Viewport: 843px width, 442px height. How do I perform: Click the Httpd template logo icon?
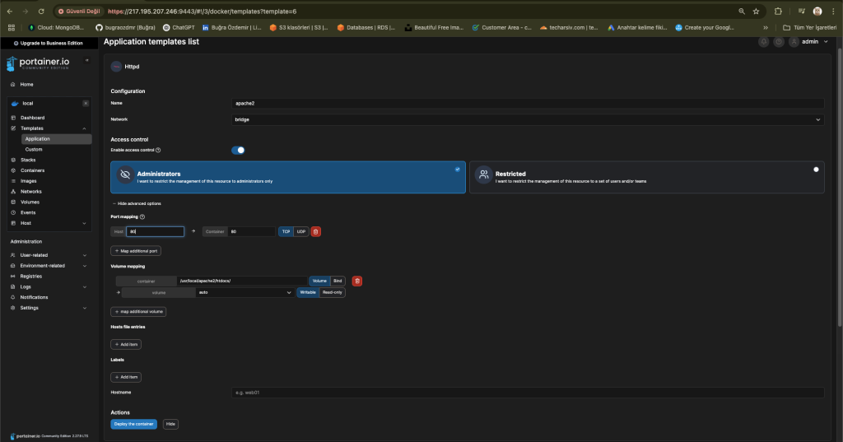tap(116, 67)
